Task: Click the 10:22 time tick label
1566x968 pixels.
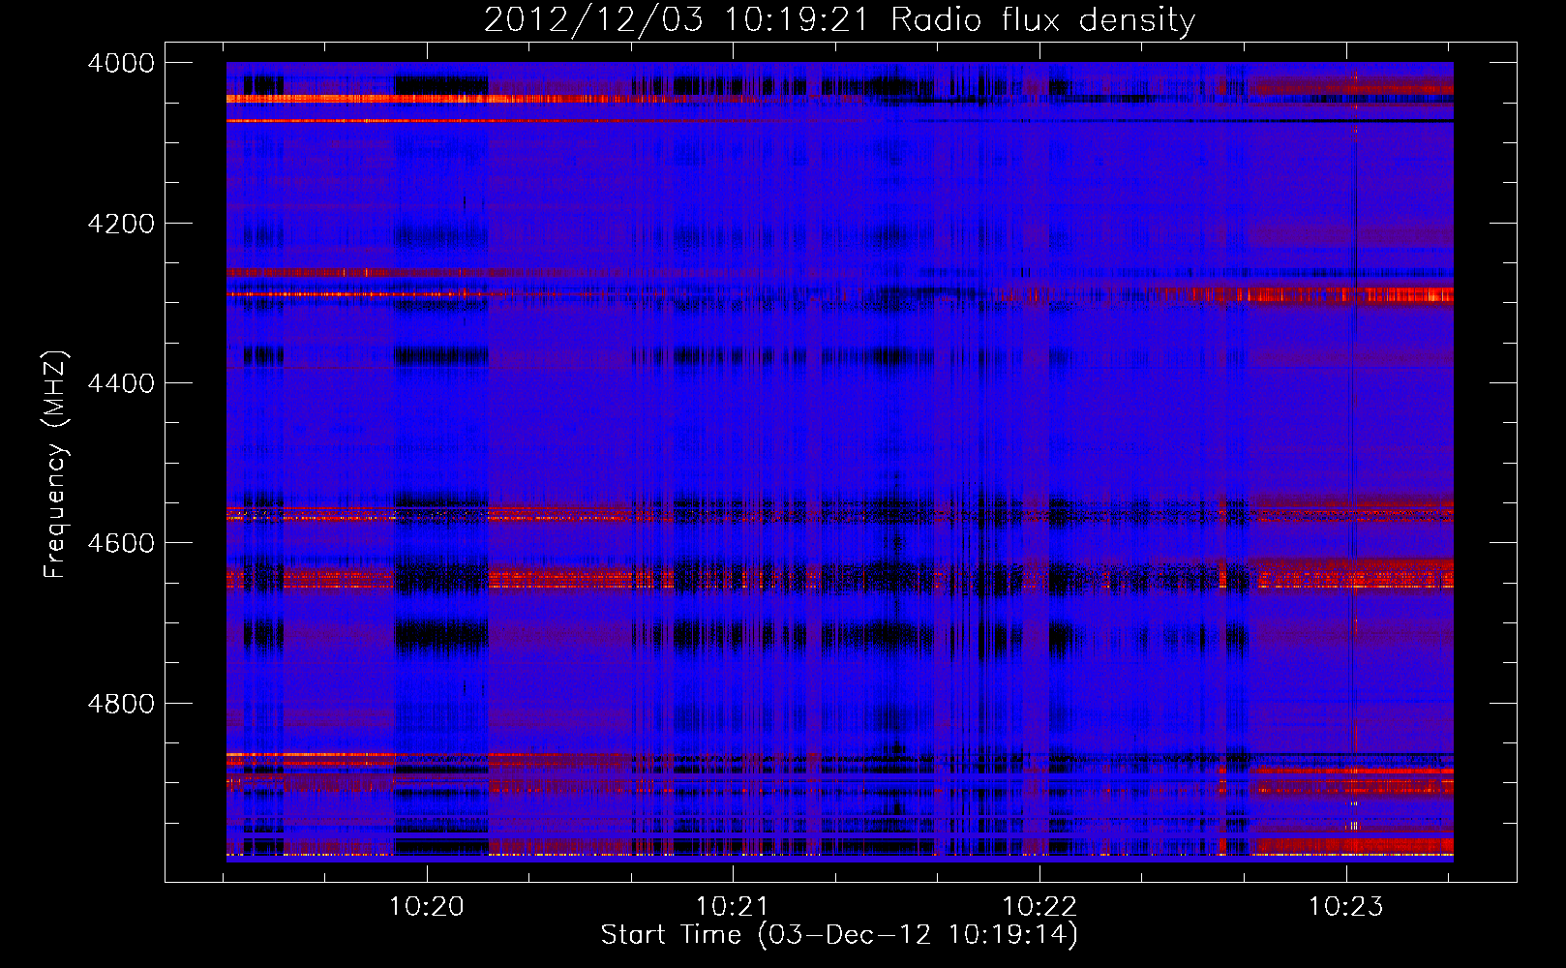Action: click(x=1039, y=907)
